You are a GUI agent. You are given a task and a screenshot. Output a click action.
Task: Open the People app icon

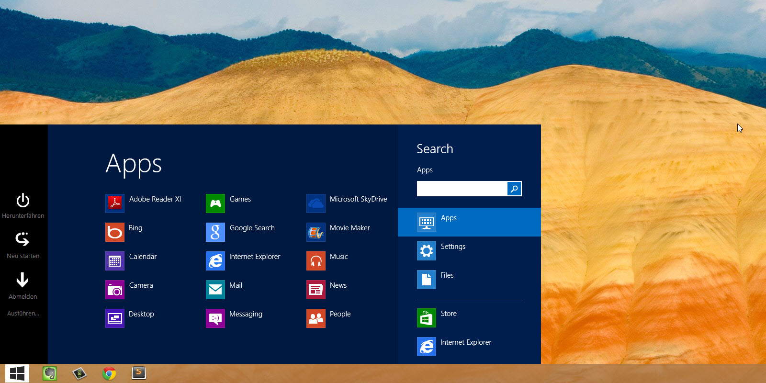click(316, 318)
